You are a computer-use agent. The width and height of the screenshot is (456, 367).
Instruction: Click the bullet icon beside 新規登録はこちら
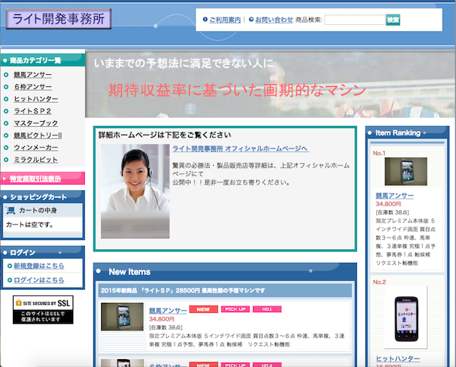coord(9,266)
